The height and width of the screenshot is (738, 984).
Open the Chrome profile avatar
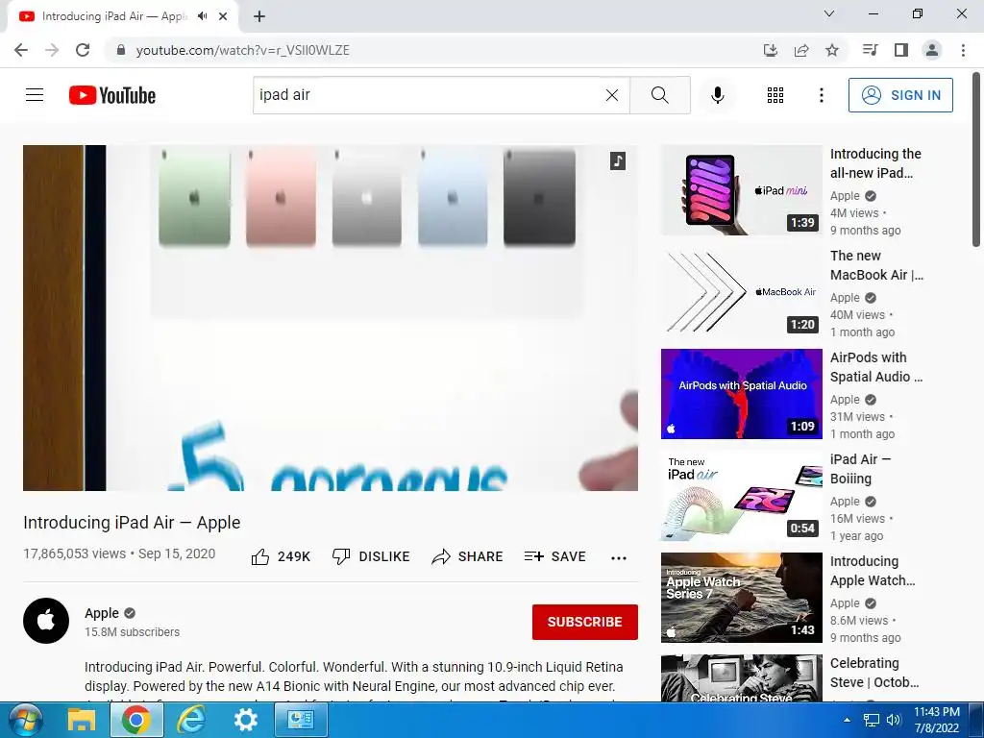click(932, 50)
